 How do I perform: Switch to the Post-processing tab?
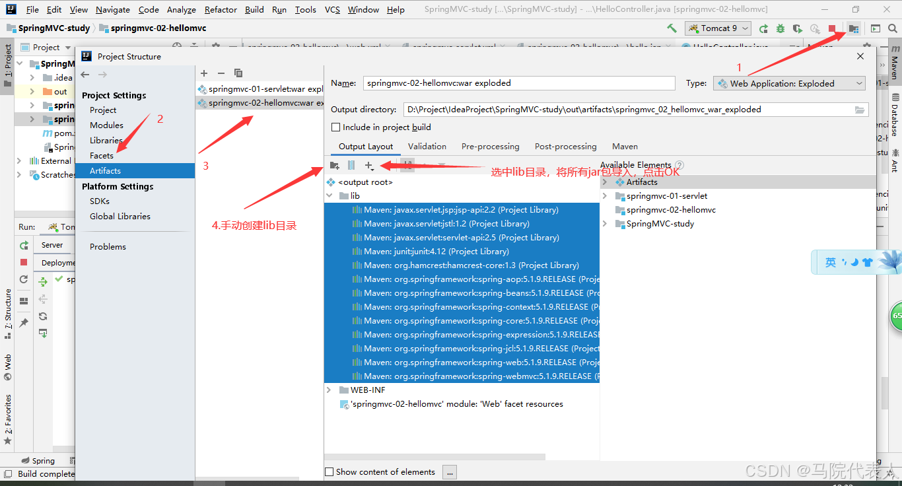coord(566,147)
